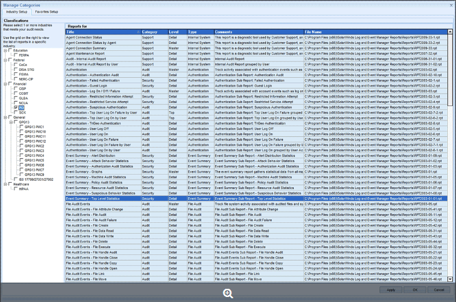Select 'Authentication - Failed Authentication' report row

(x=256, y=80)
